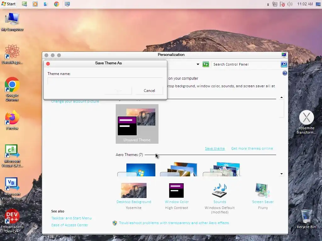This screenshot has height=241, width=322.
Task: Click the Desktop Background link text
Action: 134,202
